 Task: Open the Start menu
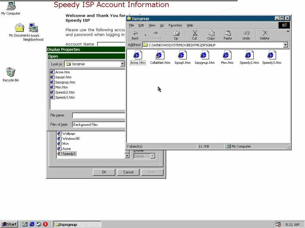click(9, 224)
